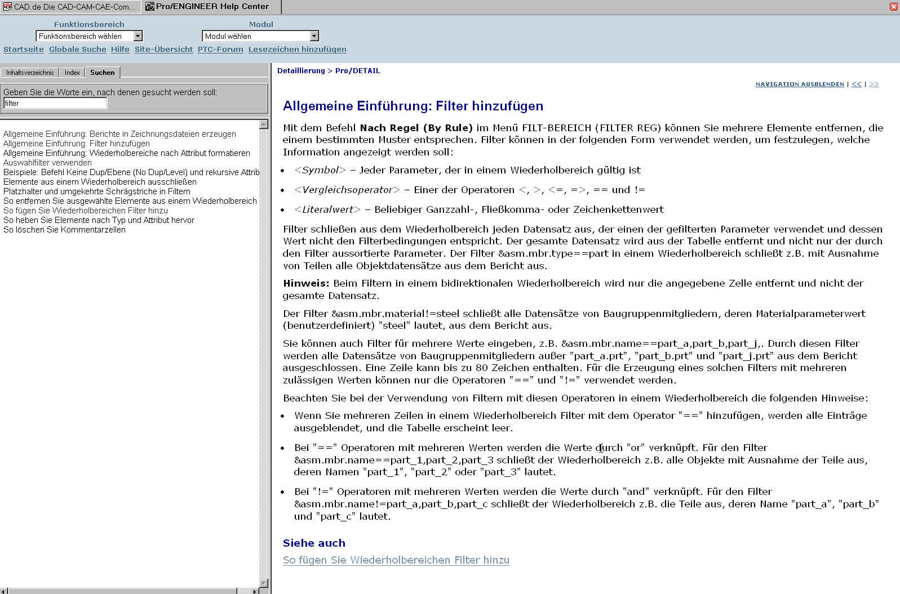Click the bold 'Nach Regel (By Rule)' text
Viewport: 900px width, 594px height.
click(416, 128)
